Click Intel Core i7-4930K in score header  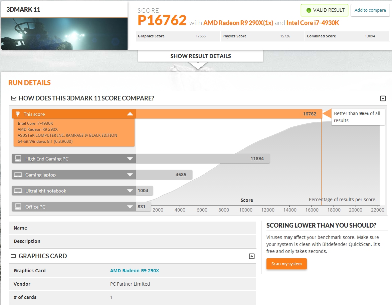click(313, 23)
